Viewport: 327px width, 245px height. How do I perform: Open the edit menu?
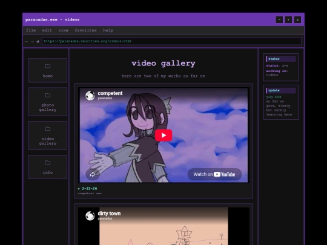coord(47,30)
